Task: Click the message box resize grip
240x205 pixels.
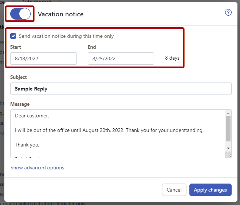Action: tap(229, 156)
